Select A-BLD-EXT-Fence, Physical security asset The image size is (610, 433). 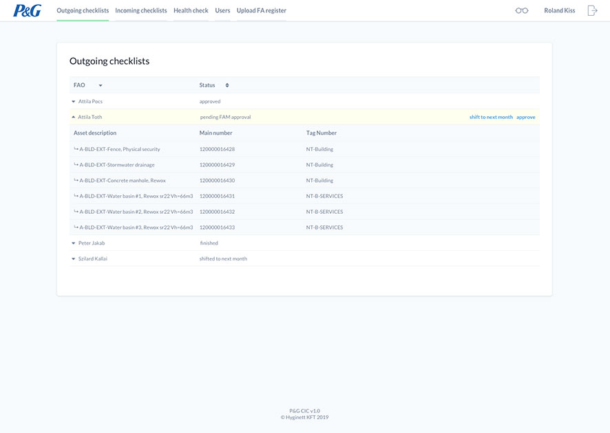[x=120, y=149]
